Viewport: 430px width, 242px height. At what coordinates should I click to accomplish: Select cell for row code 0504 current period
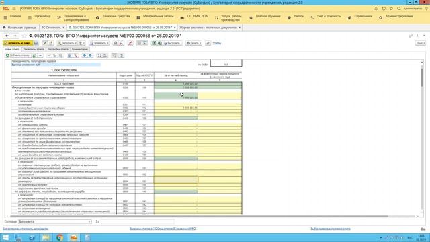point(176,179)
